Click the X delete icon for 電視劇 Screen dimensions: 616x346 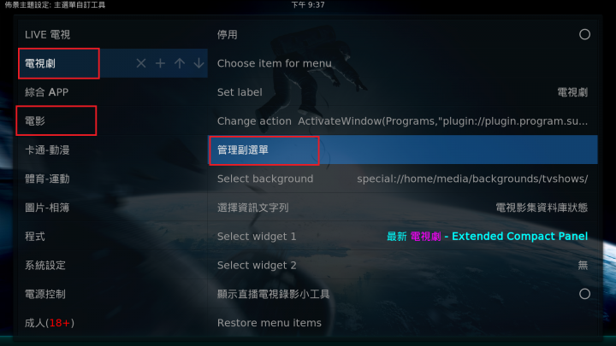[x=141, y=63]
